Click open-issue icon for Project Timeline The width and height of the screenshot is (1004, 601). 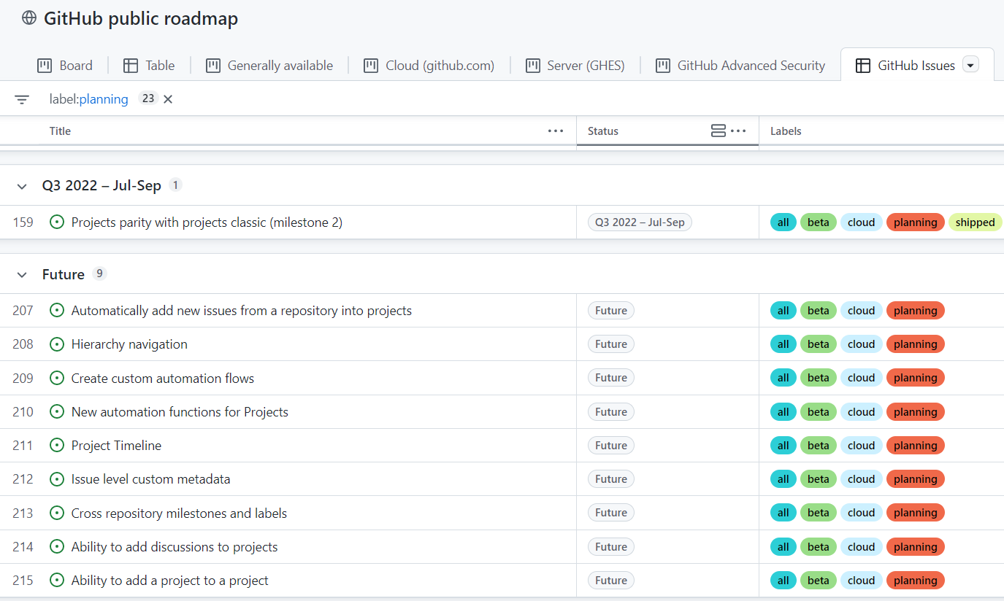(57, 446)
